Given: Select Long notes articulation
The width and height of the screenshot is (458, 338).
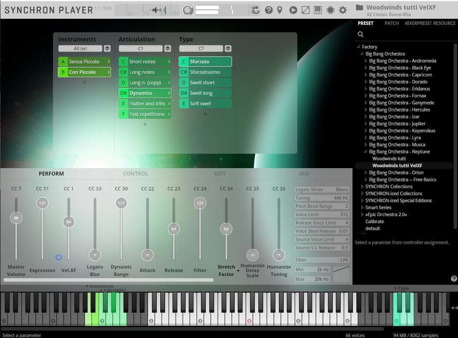Looking at the screenshot, I should pos(145,72).
